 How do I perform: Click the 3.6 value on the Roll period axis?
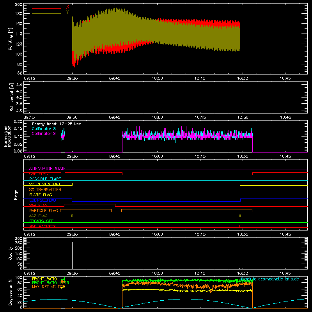coord(19,110)
